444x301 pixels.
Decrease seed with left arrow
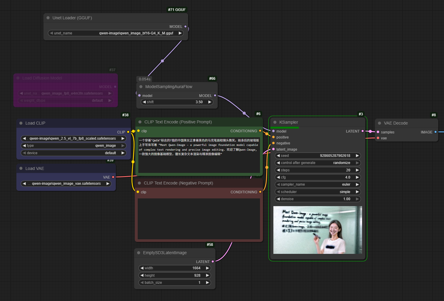(x=278, y=156)
